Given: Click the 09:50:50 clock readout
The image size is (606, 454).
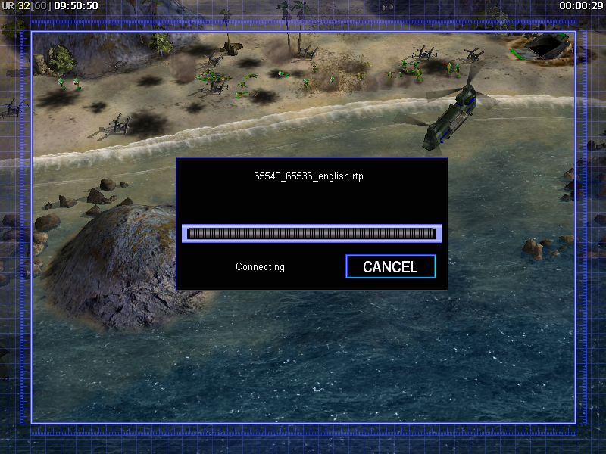Looking at the screenshot, I should (x=77, y=6).
